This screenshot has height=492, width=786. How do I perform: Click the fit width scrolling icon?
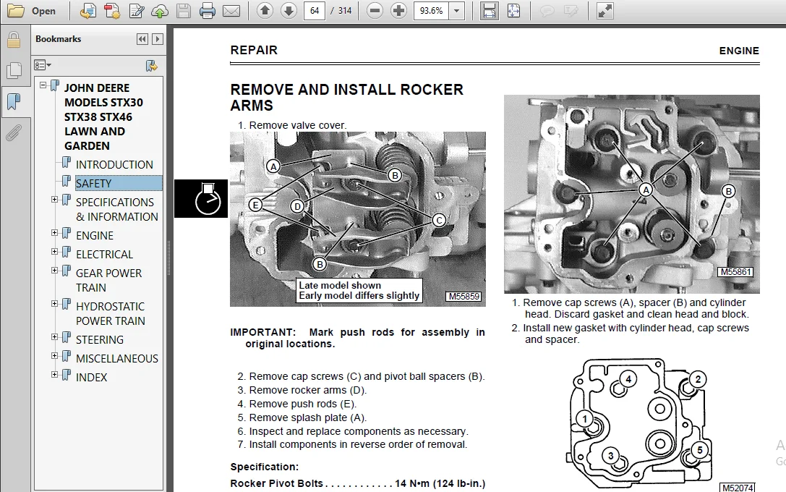tap(489, 11)
